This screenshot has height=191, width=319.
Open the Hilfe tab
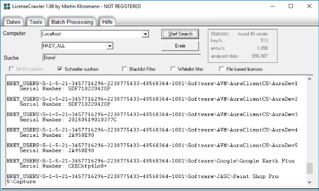(x=107, y=22)
